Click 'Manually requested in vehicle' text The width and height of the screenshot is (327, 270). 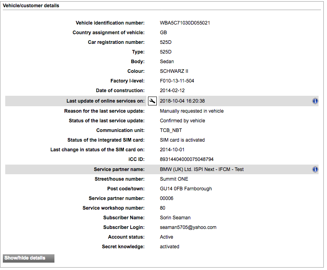pyautogui.click(x=192, y=111)
